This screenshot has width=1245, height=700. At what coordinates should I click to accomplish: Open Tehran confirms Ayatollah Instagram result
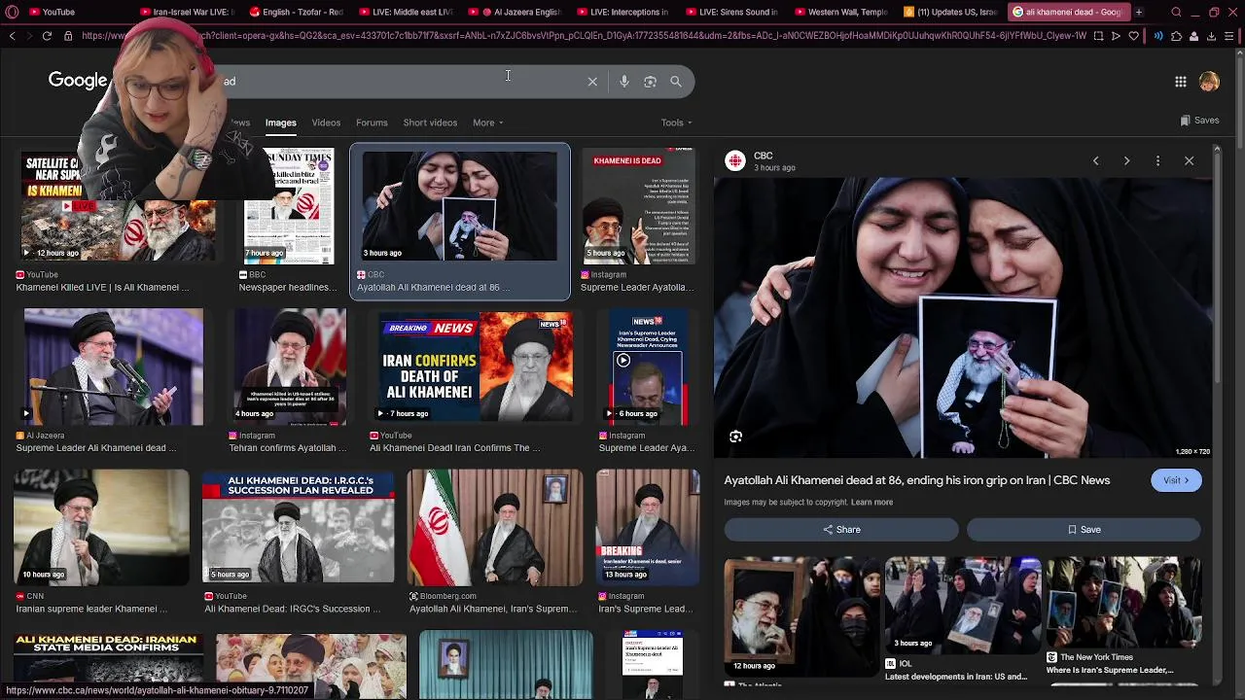[288, 448]
